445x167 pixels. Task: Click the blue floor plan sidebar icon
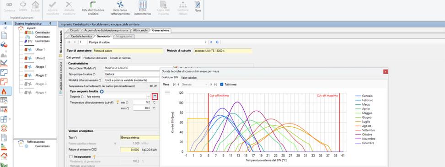[x=4, y=72]
